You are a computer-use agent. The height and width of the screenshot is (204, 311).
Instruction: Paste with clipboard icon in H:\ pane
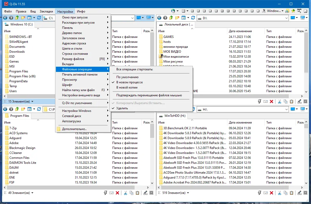(292, 193)
